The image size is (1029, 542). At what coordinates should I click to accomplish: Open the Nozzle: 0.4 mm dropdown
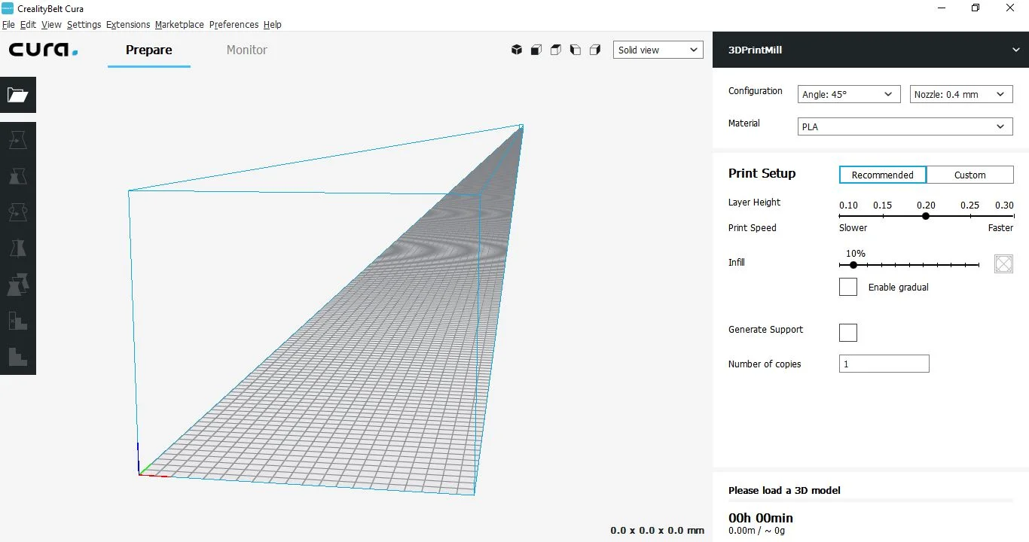pos(961,94)
